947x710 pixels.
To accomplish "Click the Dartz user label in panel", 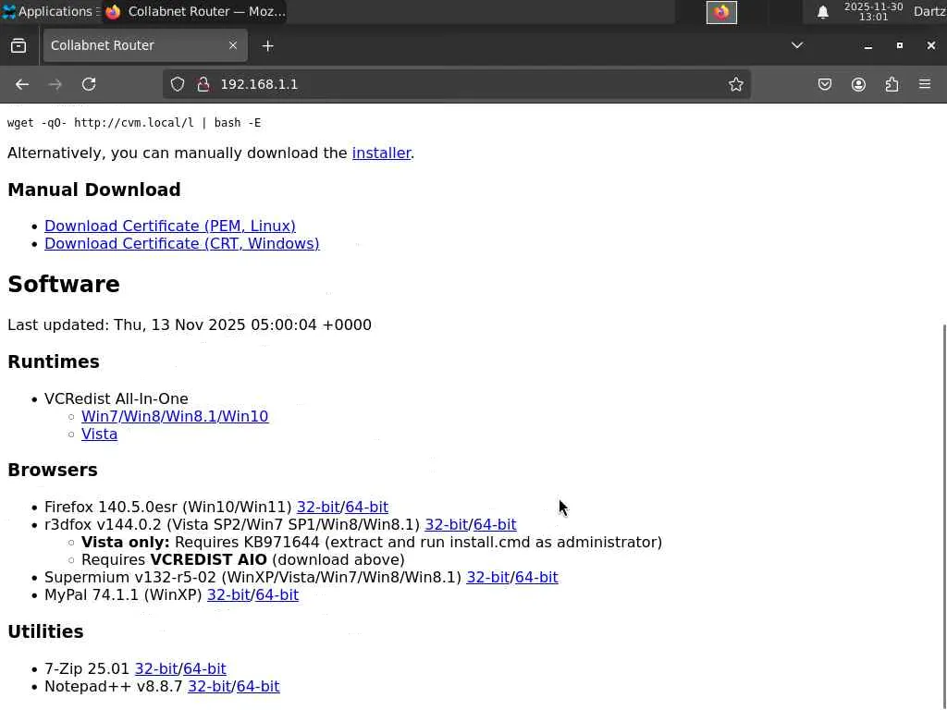I will tap(929, 11).
